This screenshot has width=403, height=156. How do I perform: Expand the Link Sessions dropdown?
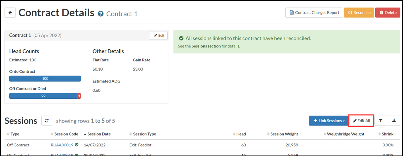(329, 121)
